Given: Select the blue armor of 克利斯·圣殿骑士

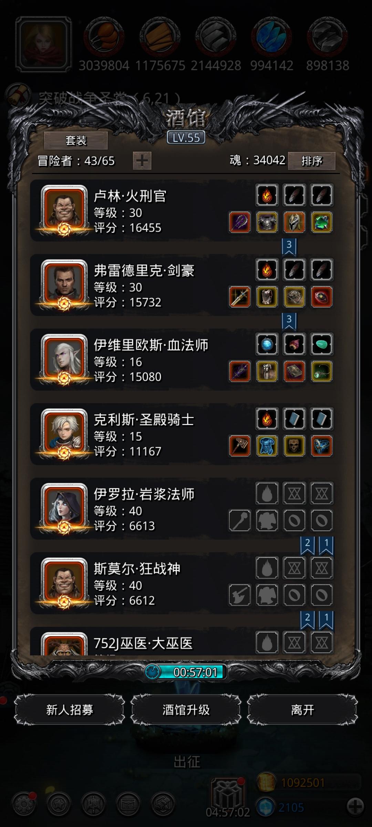Looking at the screenshot, I should (267, 446).
